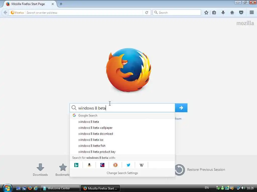
Task: Click Switch between windows quick launch icon
Action: 24,188
